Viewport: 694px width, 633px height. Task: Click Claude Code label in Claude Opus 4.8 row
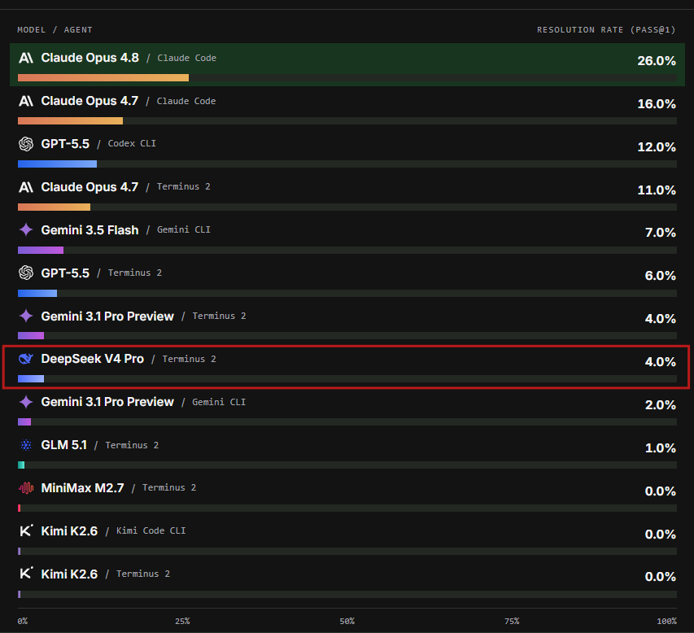187,58
